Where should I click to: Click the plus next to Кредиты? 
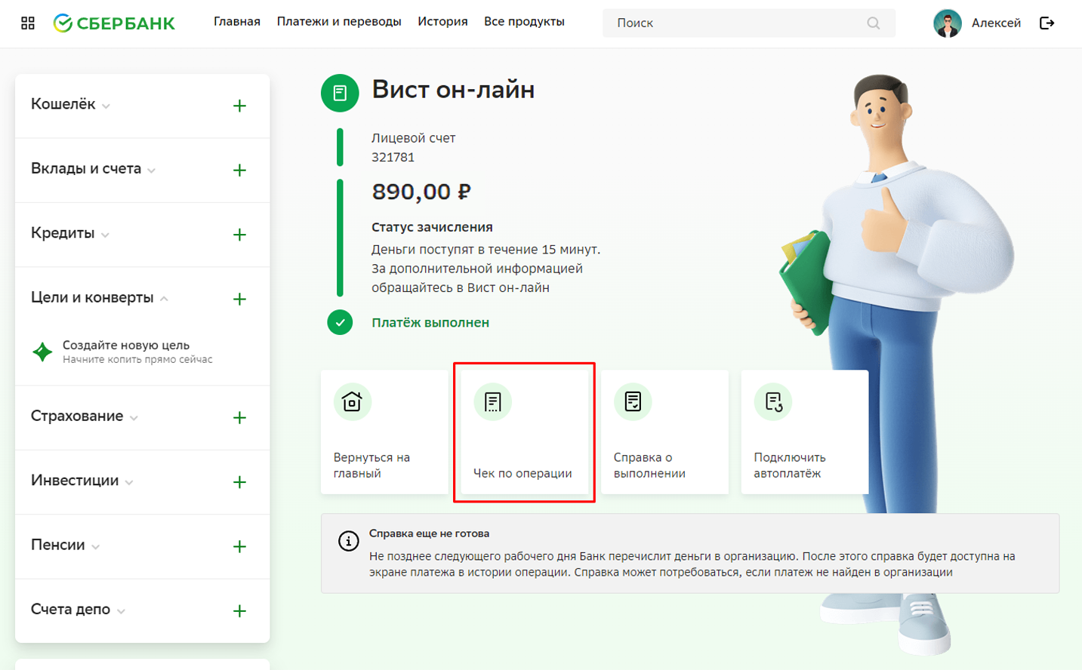pos(239,235)
